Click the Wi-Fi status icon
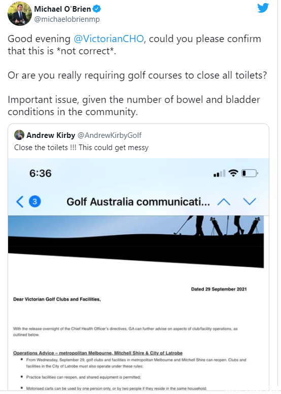The height and width of the screenshot is (394, 281). [233, 173]
